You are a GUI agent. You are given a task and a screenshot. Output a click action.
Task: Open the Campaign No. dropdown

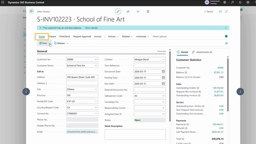pyautogui.click(x=164, y=102)
